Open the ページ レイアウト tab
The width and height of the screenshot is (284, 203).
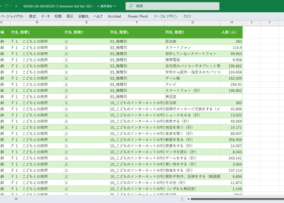(12, 16)
